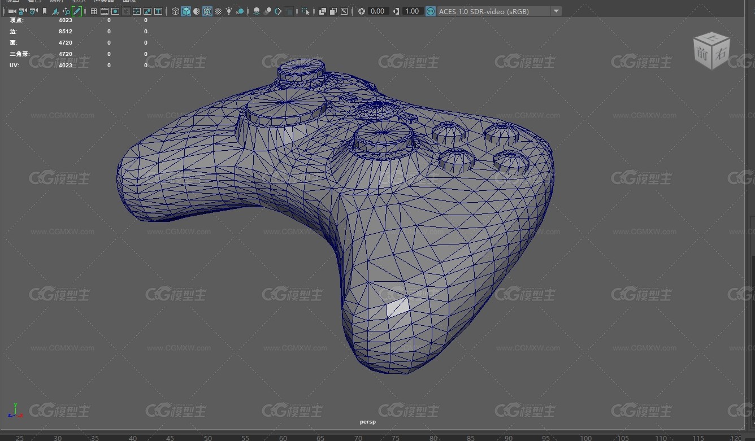Toggle the color management ON button

pos(431,11)
